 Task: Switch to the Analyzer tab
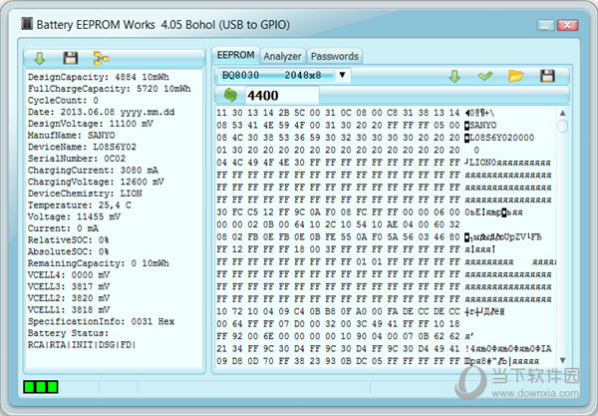(282, 56)
